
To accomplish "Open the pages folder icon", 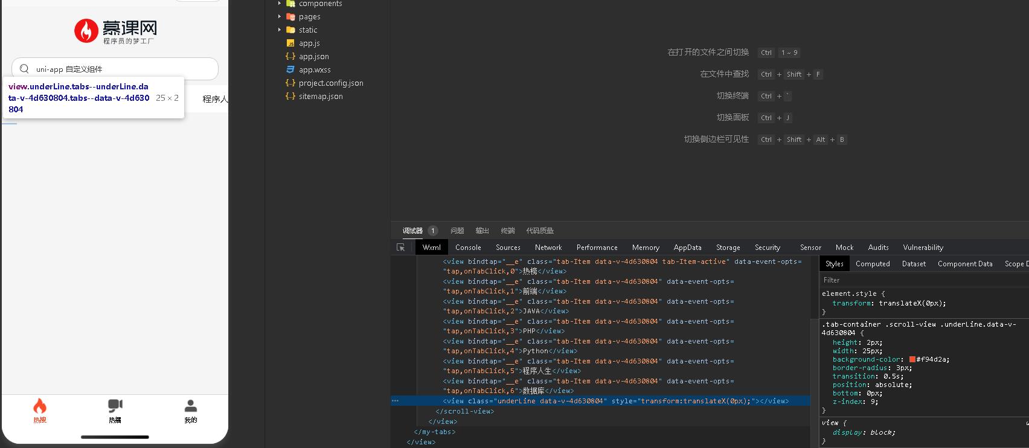I will click(290, 17).
